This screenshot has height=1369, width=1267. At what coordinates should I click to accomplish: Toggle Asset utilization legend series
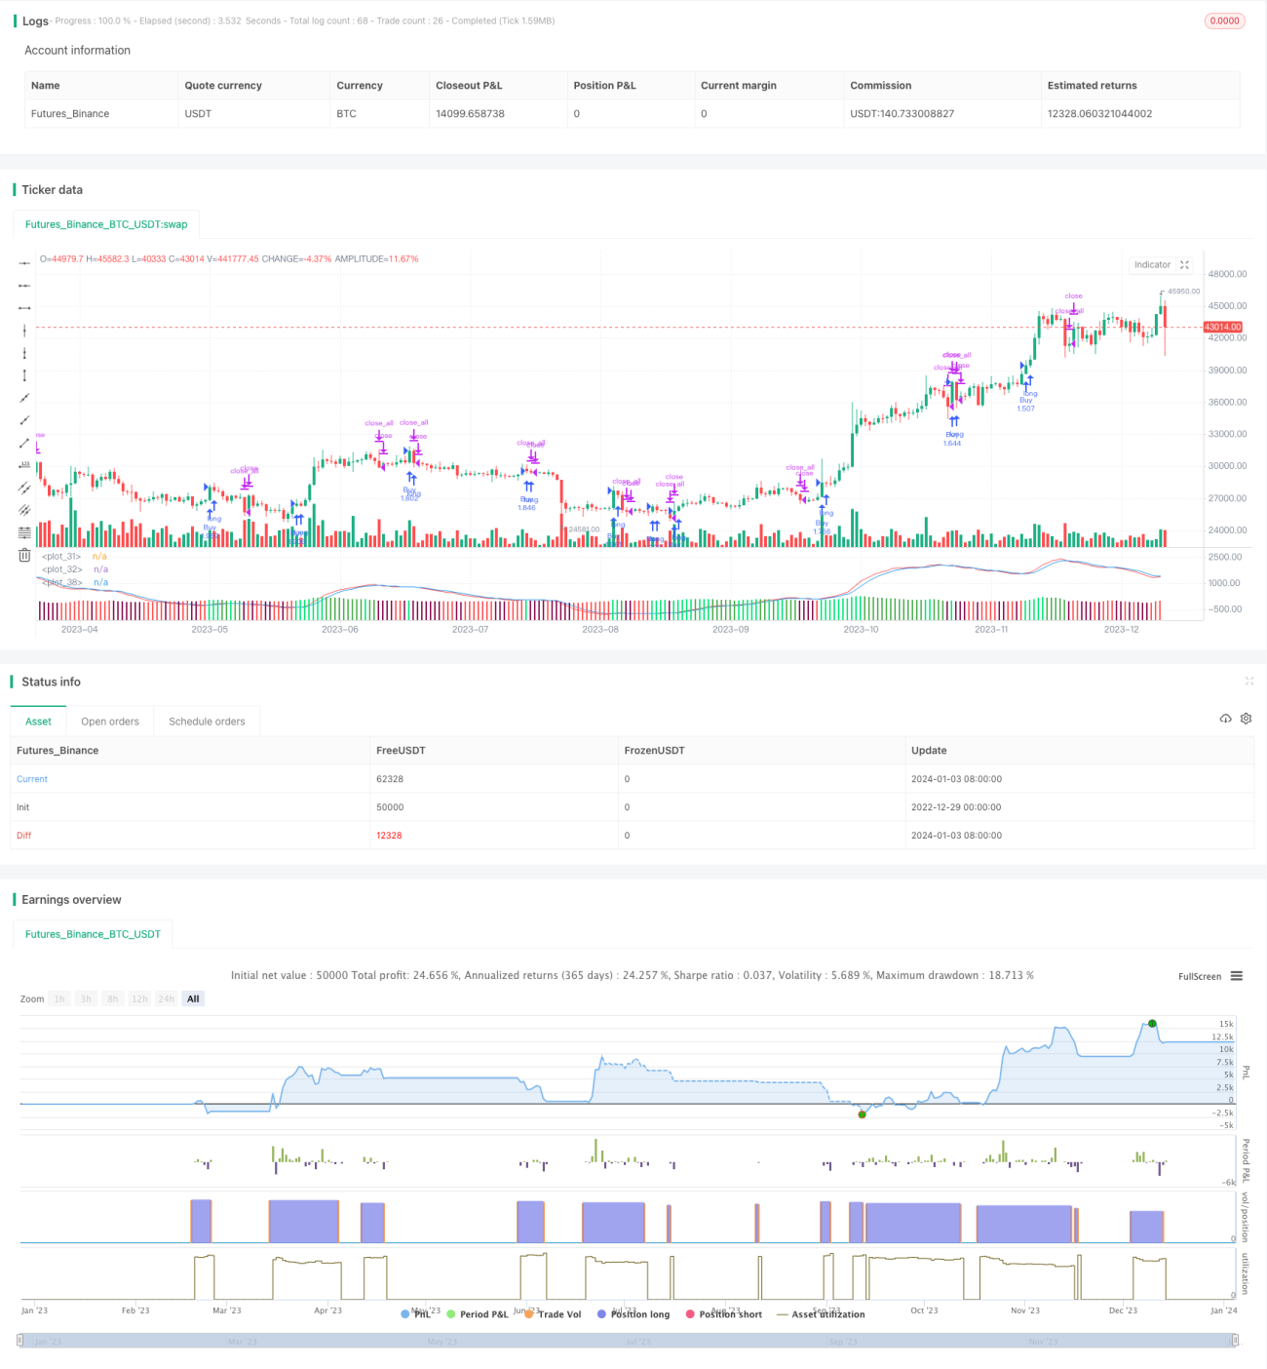[x=821, y=1314]
